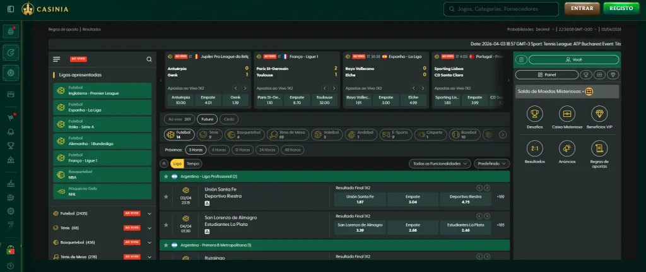
Task: Click the mystery coin icon in Saldo bar
Action: tap(589, 92)
